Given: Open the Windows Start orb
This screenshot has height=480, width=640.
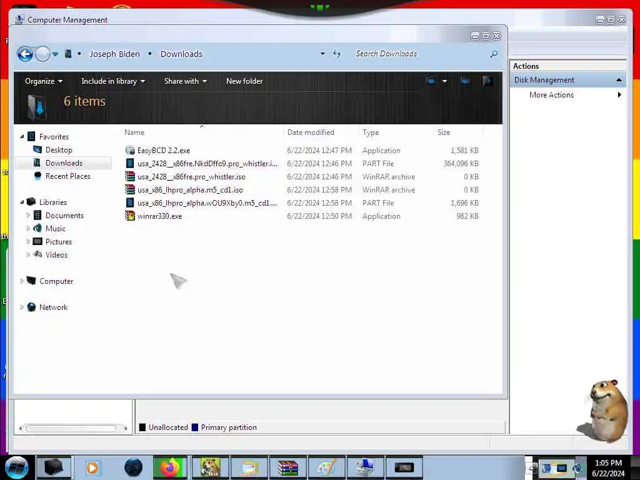Looking at the screenshot, I should tap(16, 467).
